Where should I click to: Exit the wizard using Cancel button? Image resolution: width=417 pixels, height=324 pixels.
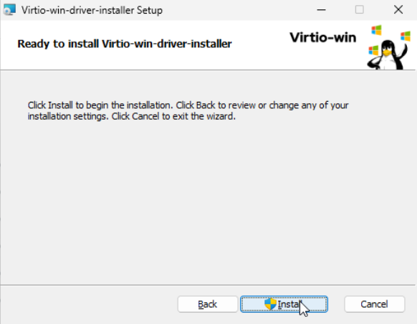coord(375,304)
